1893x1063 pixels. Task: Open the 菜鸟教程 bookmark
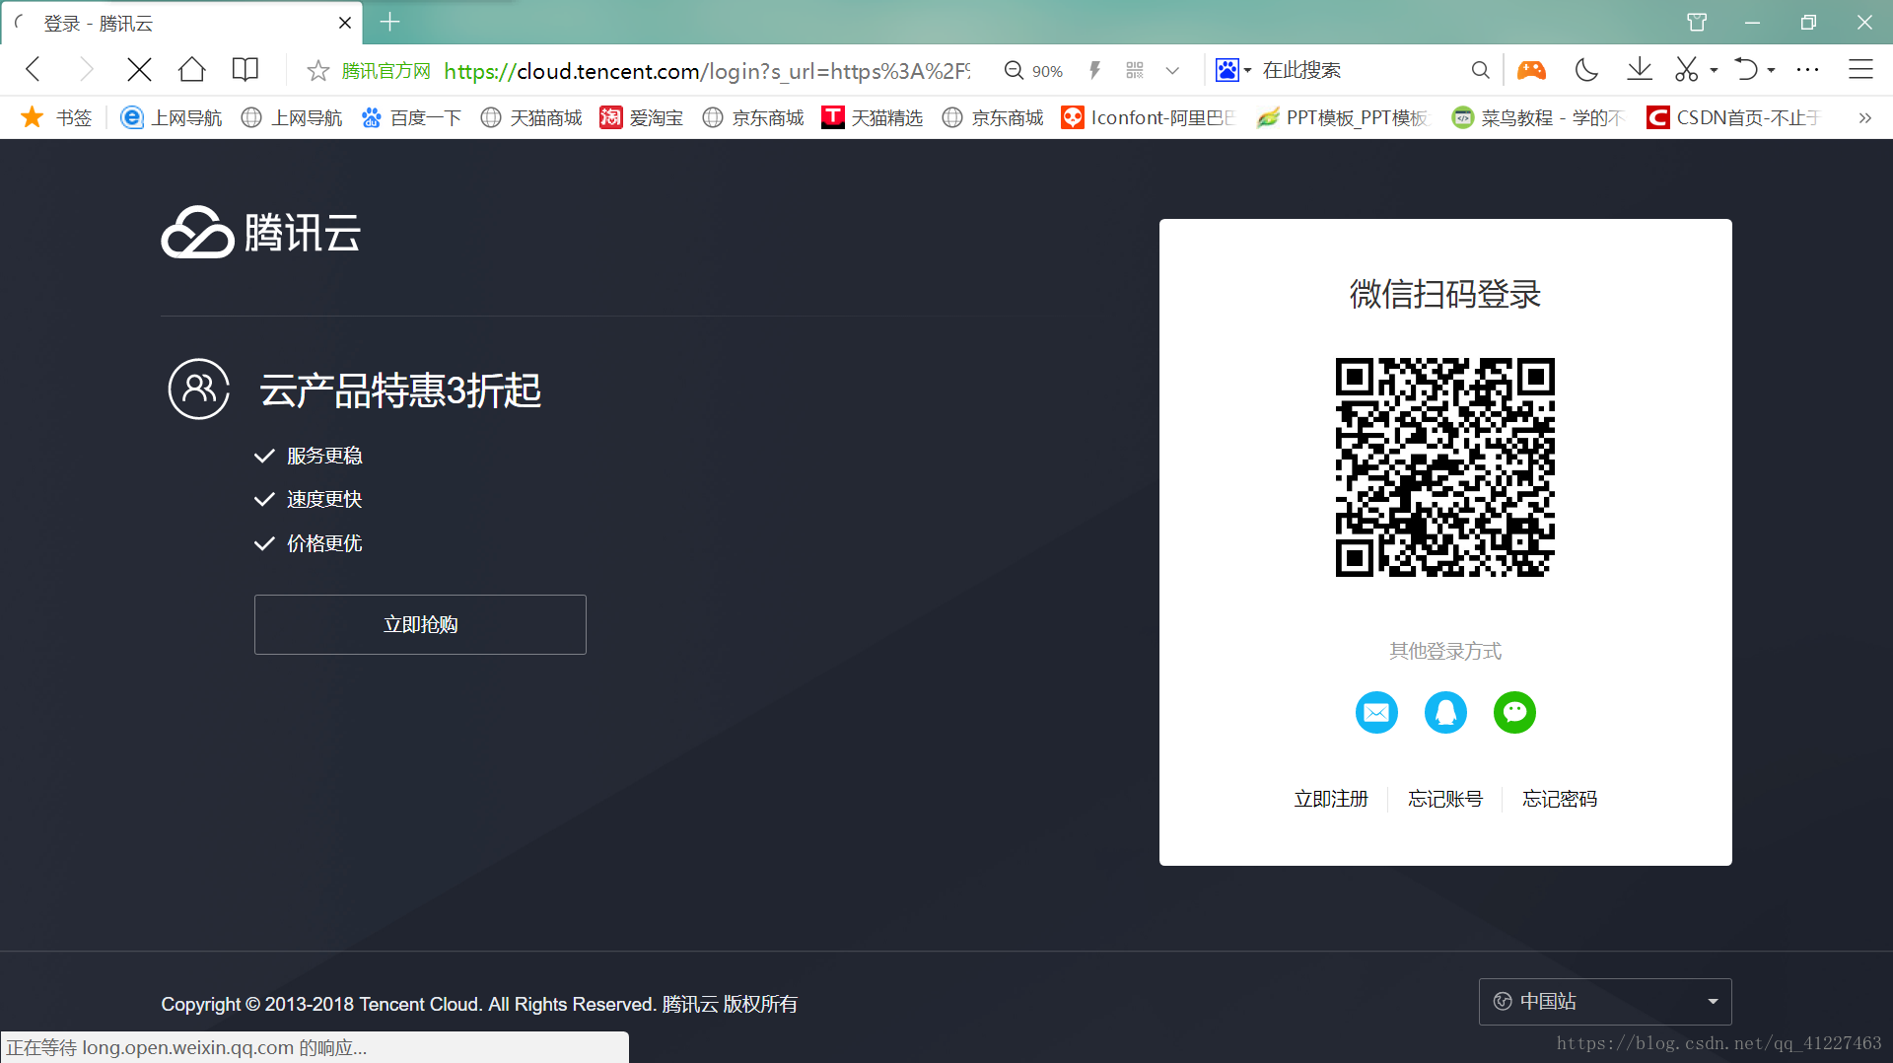1538,117
